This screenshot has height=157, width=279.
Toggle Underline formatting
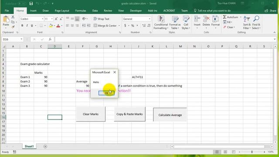pos(32,26)
